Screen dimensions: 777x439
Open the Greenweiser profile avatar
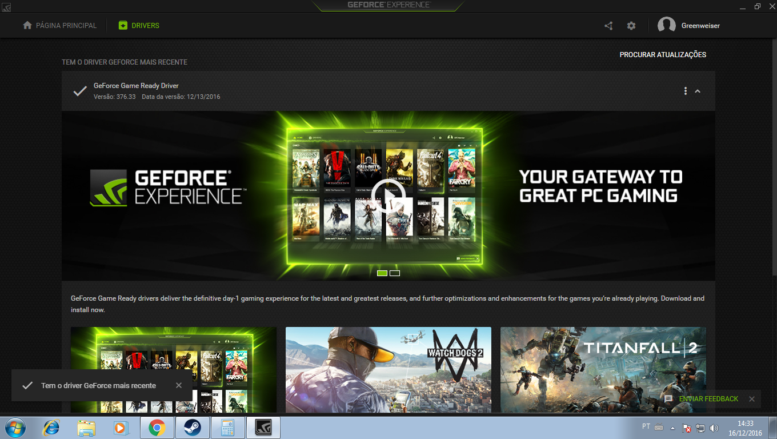[666, 26]
